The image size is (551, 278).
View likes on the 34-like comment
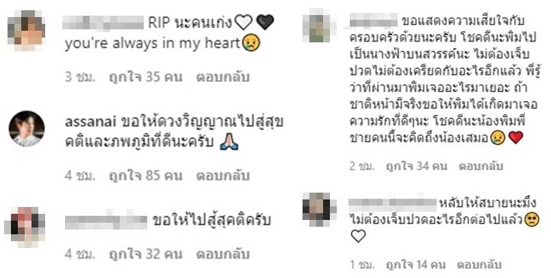tap(416, 166)
